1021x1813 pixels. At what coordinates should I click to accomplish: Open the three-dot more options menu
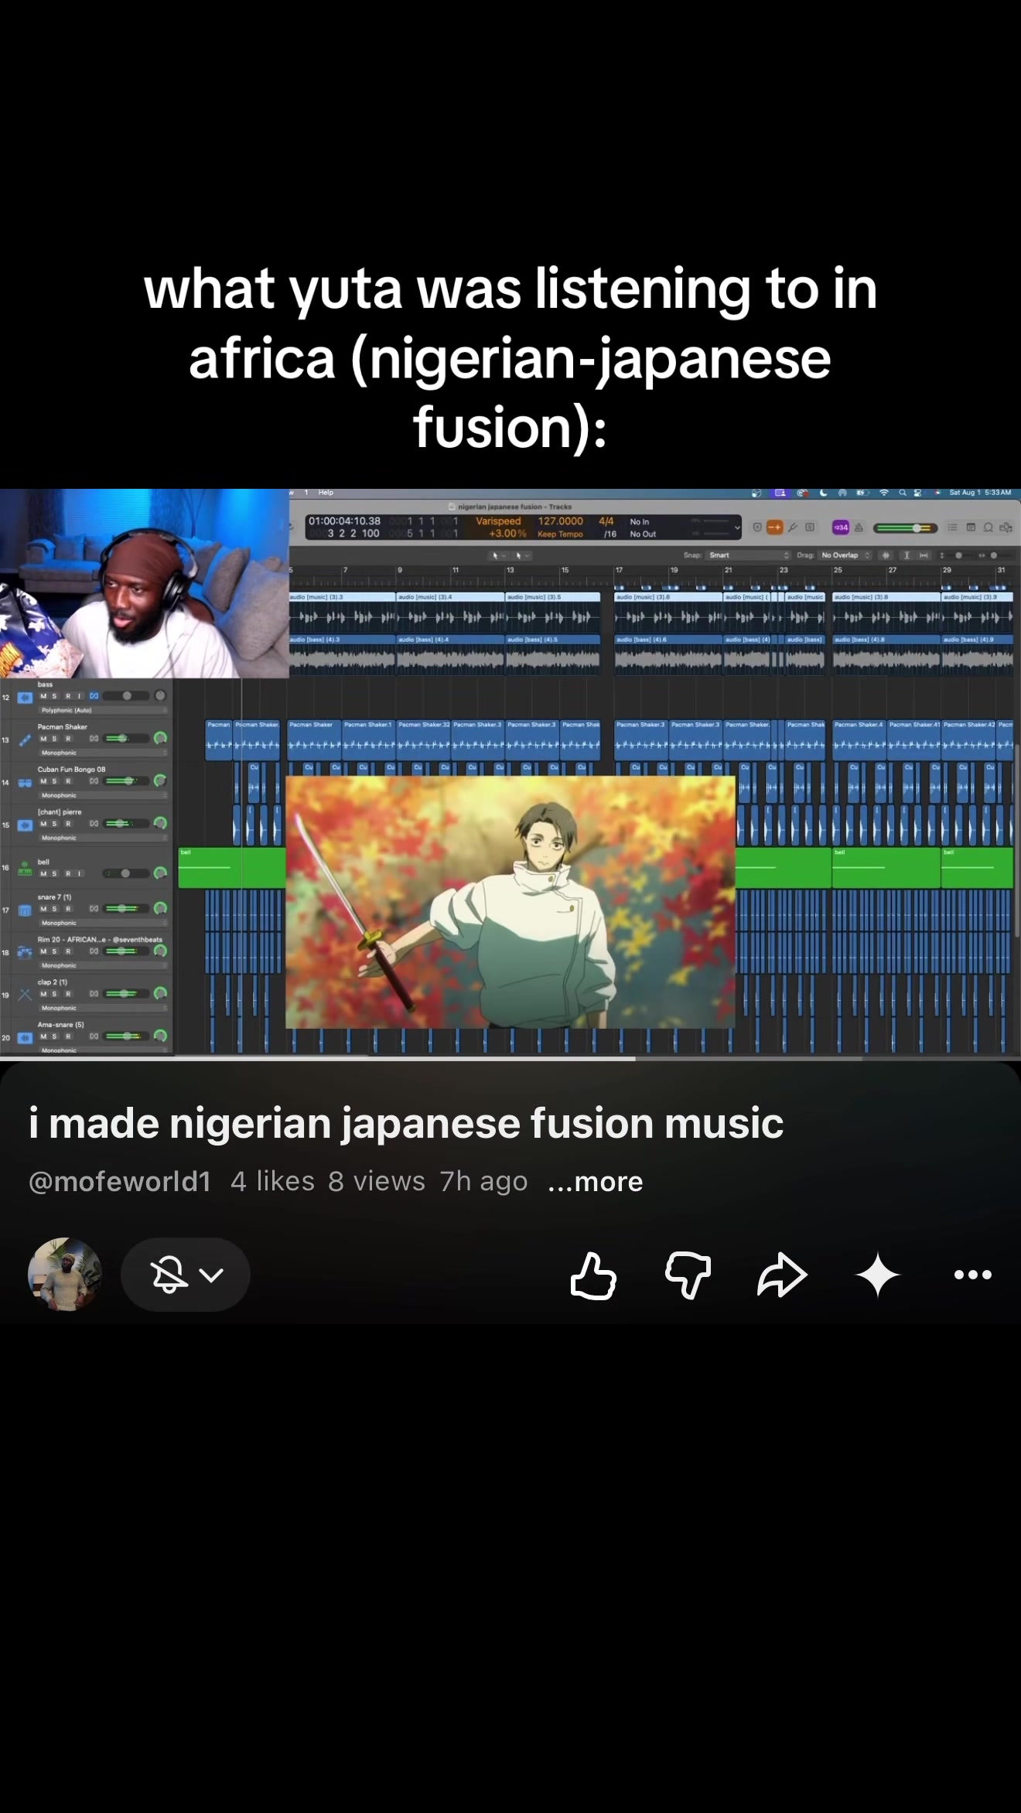click(x=972, y=1275)
